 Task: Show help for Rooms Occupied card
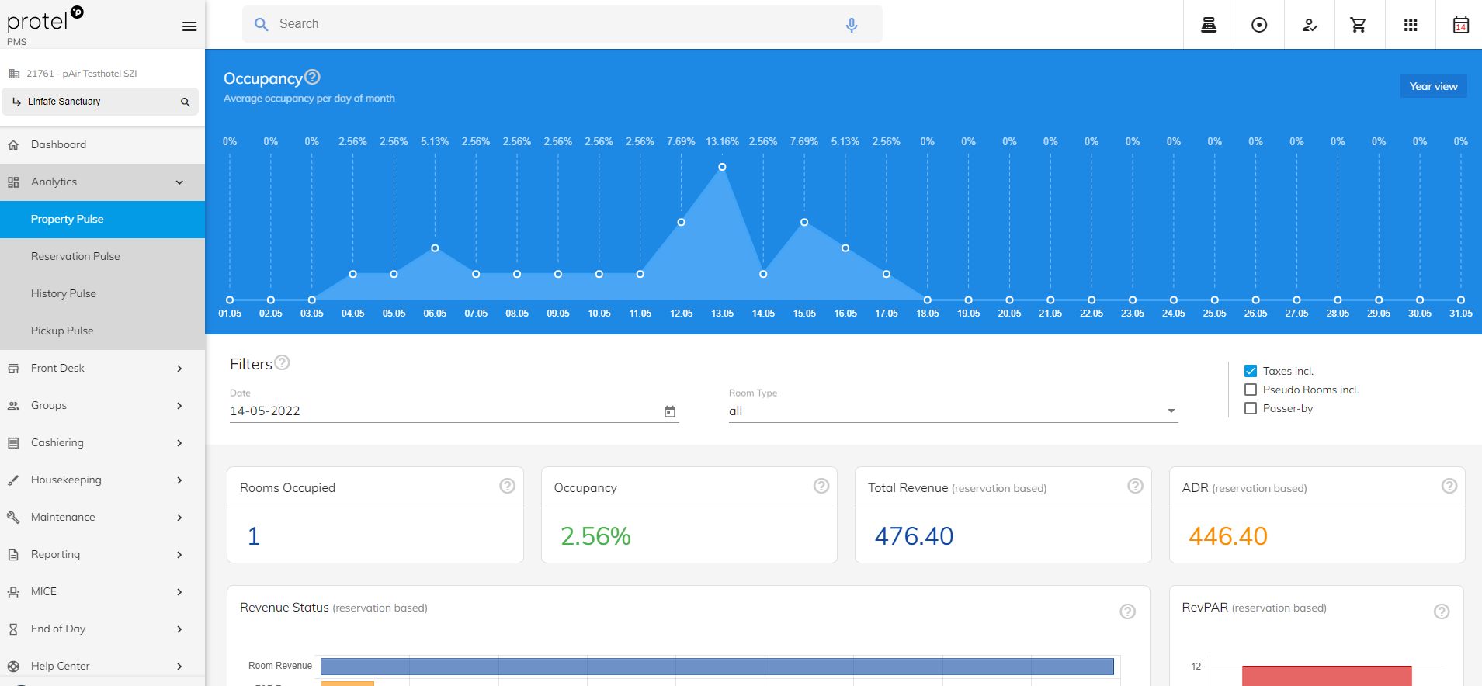tap(507, 486)
